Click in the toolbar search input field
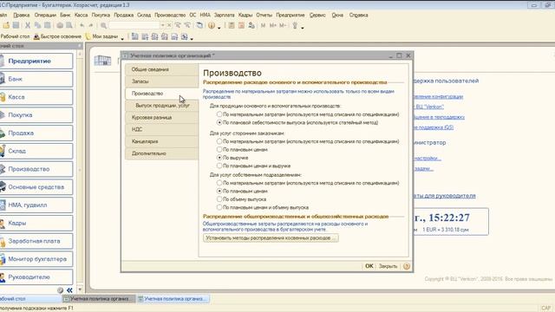The width and height of the screenshot is (555, 312). 134,25
